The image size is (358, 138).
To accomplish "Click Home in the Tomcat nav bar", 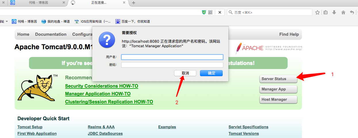I will click(x=23, y=34).
